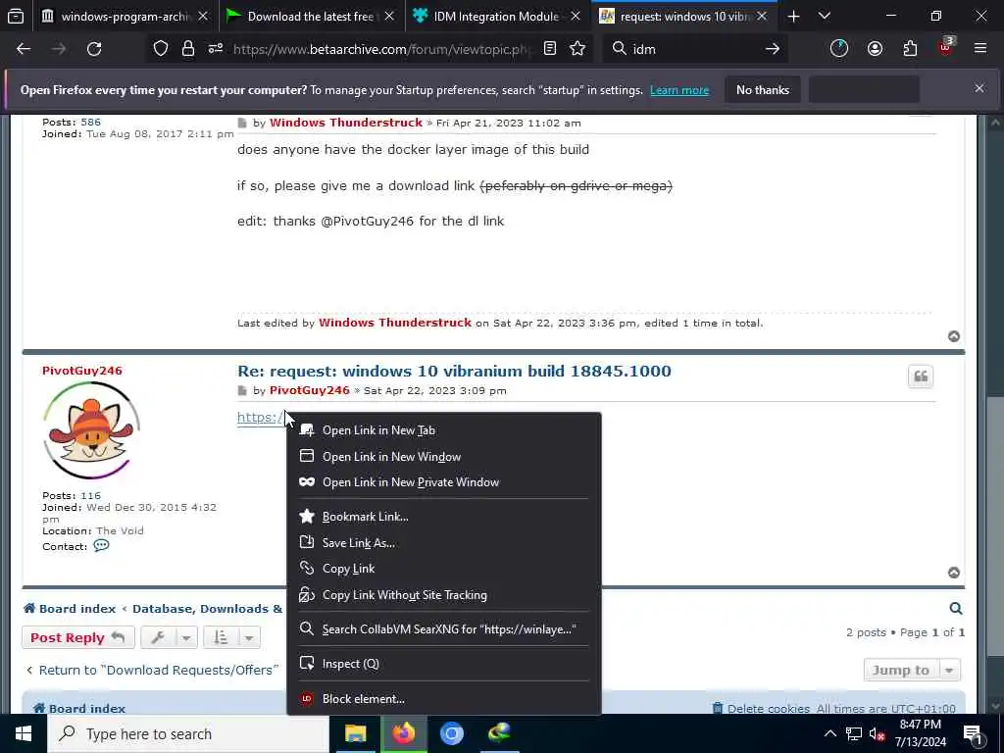Image resolution: width=1004 pixels, height=753 pixels.
Task: Switch to windows-program-archive tab
Action: coord(125,16)
